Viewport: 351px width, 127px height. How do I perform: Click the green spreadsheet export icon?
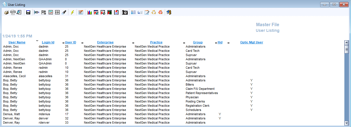tap(109, 12)
